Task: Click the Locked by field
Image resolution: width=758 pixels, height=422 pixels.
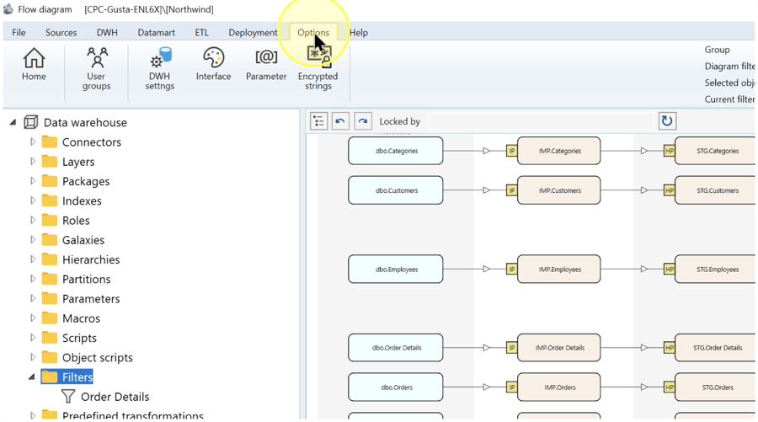Action: tap(540, 121)
